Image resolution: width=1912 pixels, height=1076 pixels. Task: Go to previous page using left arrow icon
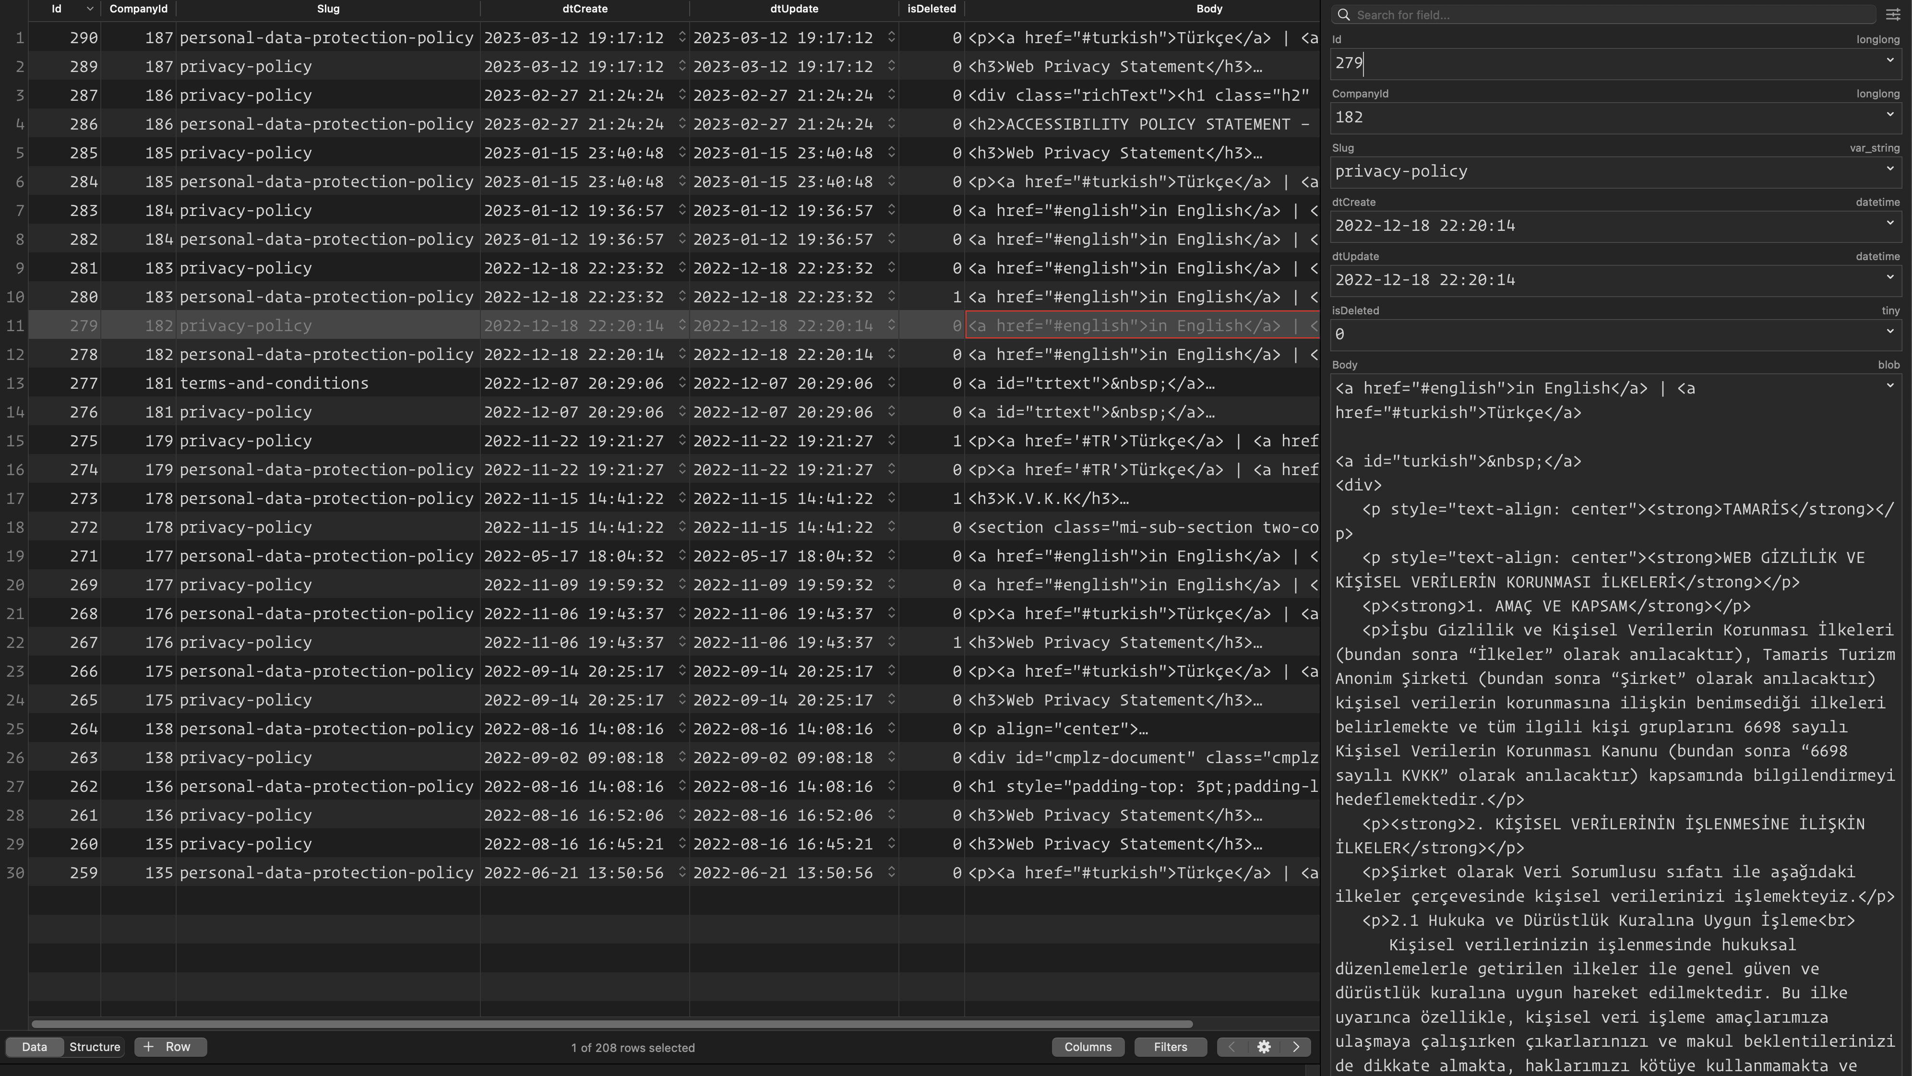[x=1231, y=1047]
